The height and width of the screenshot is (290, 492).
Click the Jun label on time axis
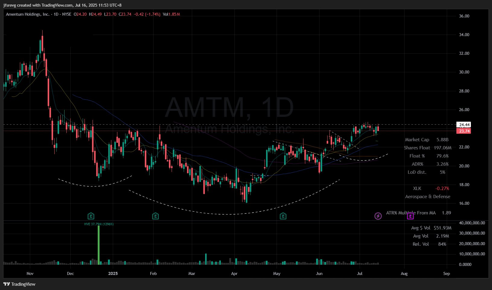click(x=319, y=273)
